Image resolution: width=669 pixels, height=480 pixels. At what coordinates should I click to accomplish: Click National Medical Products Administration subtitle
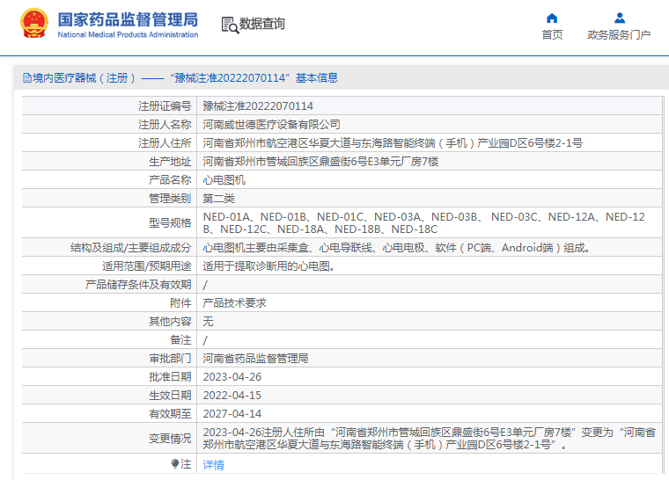[x=128, y=34]
